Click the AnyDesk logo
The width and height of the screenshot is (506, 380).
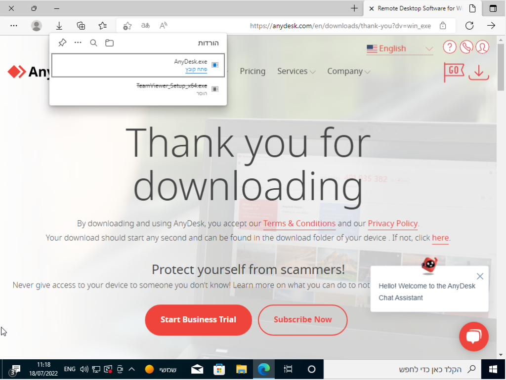point(28,72)
